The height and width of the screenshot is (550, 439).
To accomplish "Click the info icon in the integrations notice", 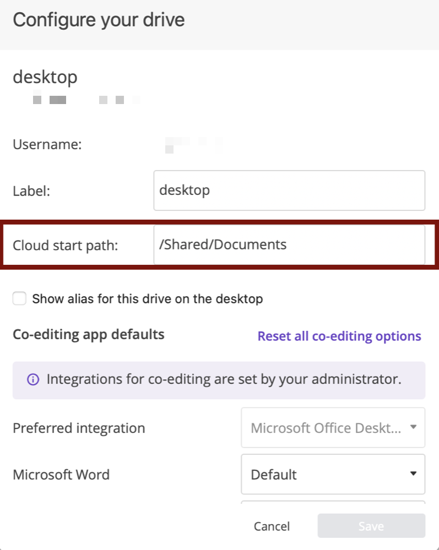I will [34, 379].
